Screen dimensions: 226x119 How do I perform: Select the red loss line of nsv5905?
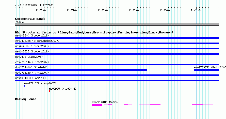134,91
